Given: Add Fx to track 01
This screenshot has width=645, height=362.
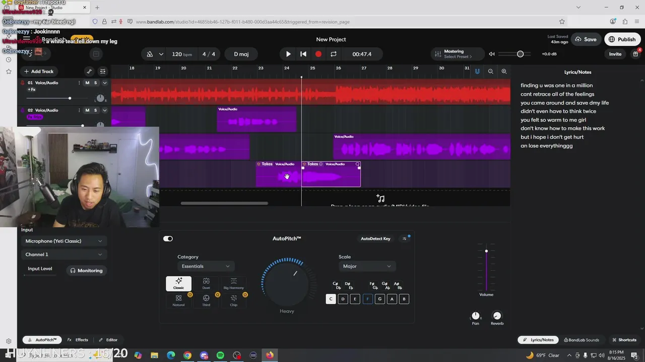Looking at the screenshot, I should click(x=32, y=89).
